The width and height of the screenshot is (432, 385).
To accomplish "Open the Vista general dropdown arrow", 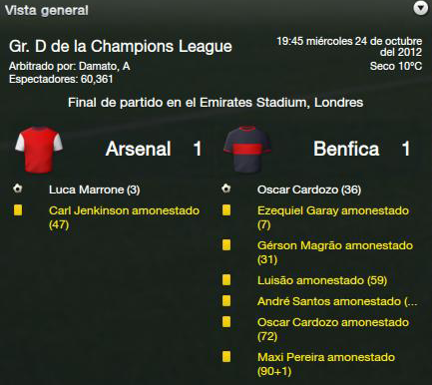I will (421, 8).
